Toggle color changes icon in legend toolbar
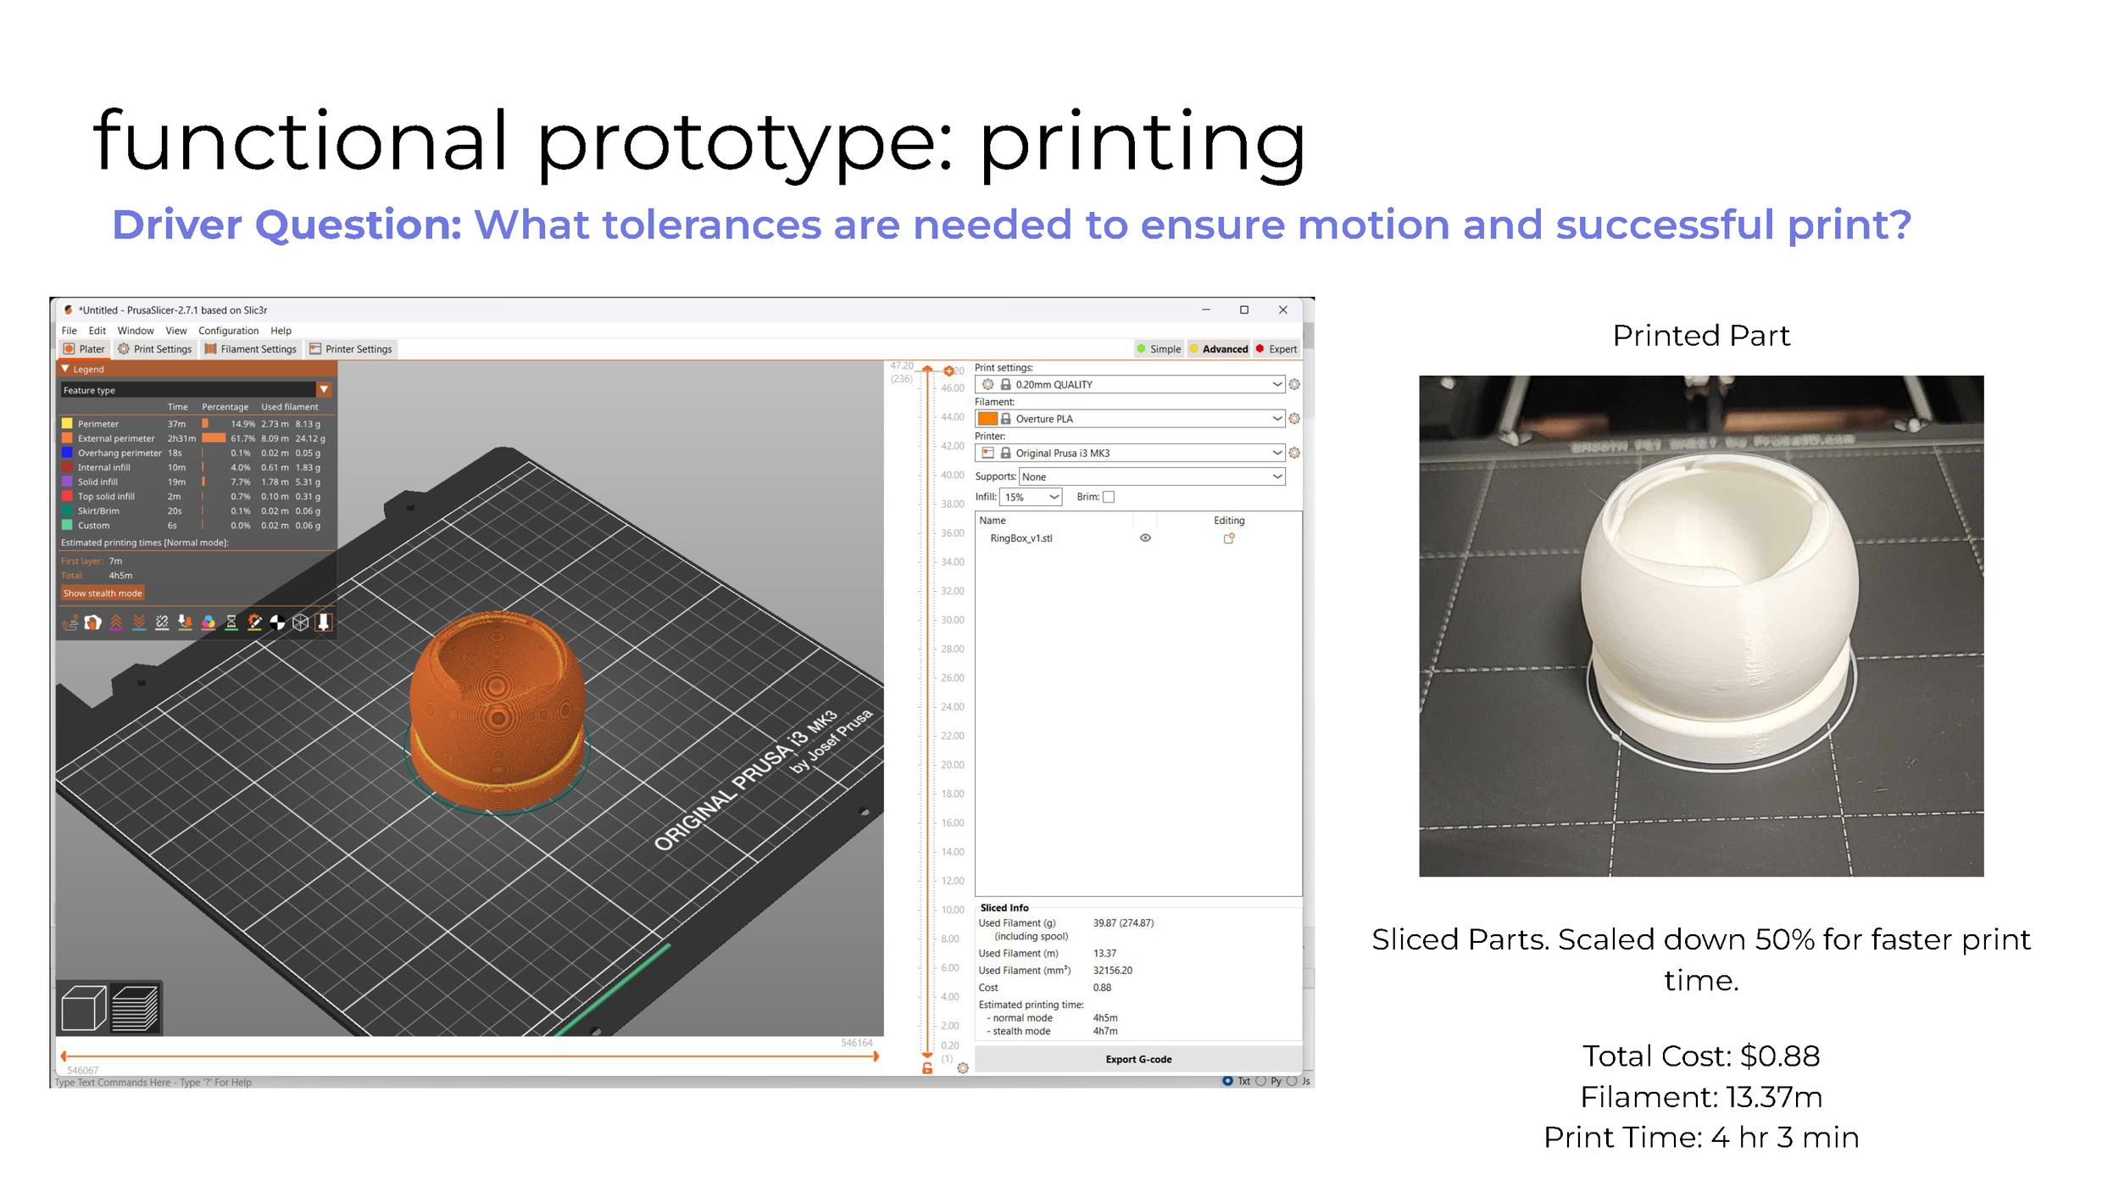2119x1192 pixels. click(209, 623)
